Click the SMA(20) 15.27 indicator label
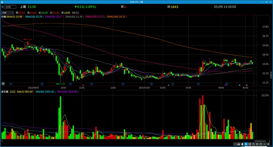273x147 pixels. [x=53, y=17]
